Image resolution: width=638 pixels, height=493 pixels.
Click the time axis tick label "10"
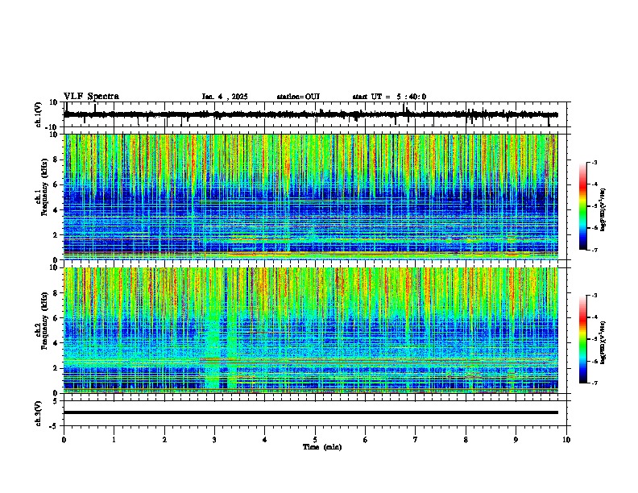[566, 439]
